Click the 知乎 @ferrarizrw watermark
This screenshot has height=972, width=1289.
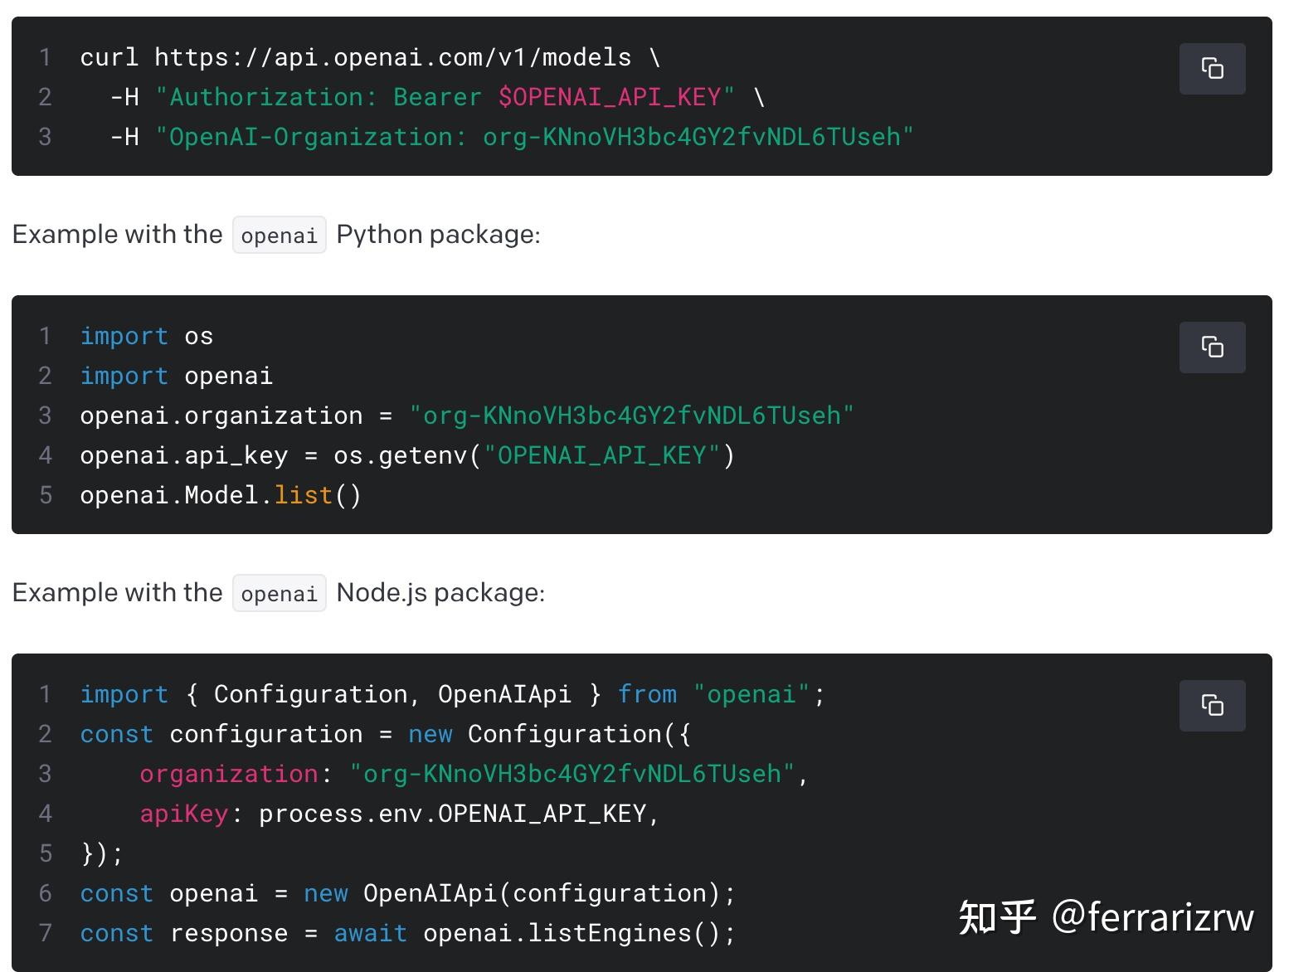[x=1106, y=917]
